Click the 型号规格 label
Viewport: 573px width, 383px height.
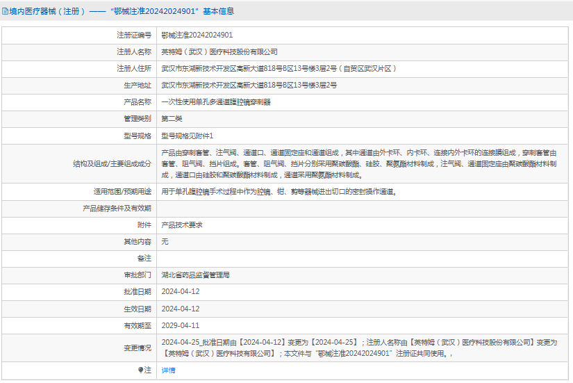[x=138, y=136]
